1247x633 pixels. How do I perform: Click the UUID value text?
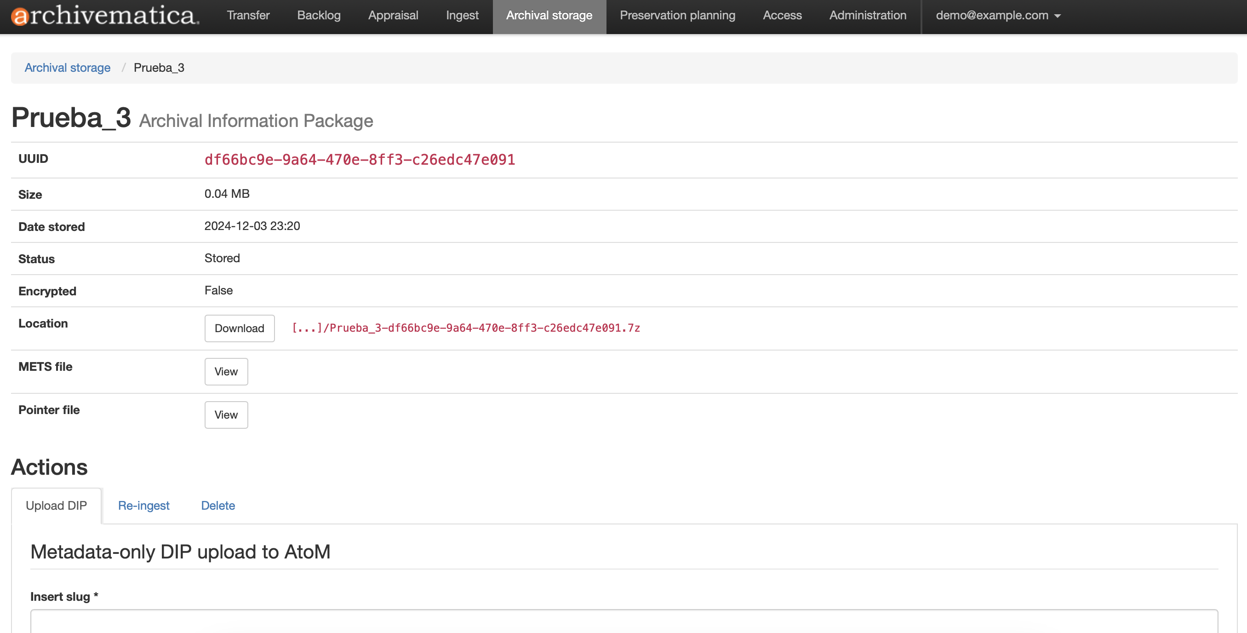[359, 160]
